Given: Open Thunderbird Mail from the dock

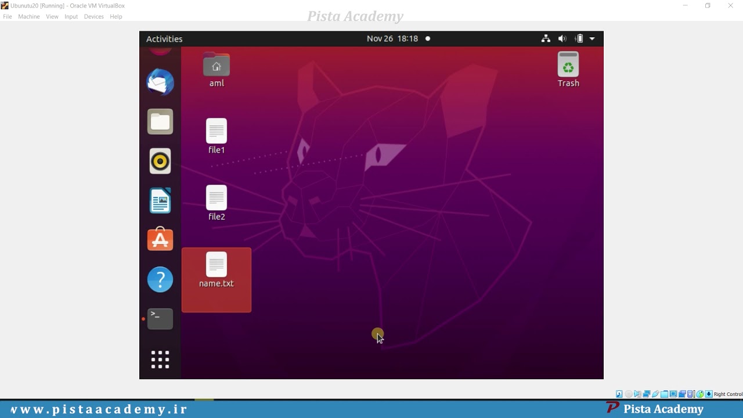Looking at the screenshot, I should (x=160, y=82).
